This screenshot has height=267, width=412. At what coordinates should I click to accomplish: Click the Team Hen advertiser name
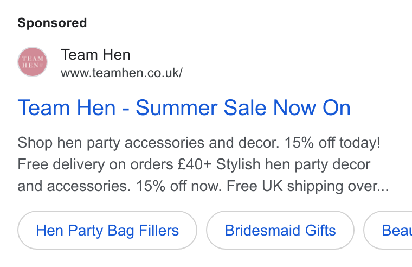[95, 55]
